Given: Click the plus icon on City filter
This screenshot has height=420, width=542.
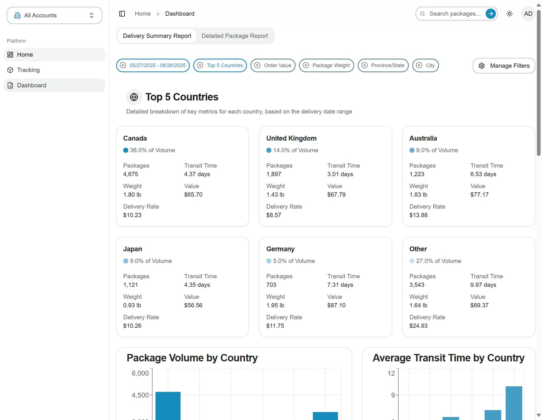Looking at the screenshot, I should 419,65.
